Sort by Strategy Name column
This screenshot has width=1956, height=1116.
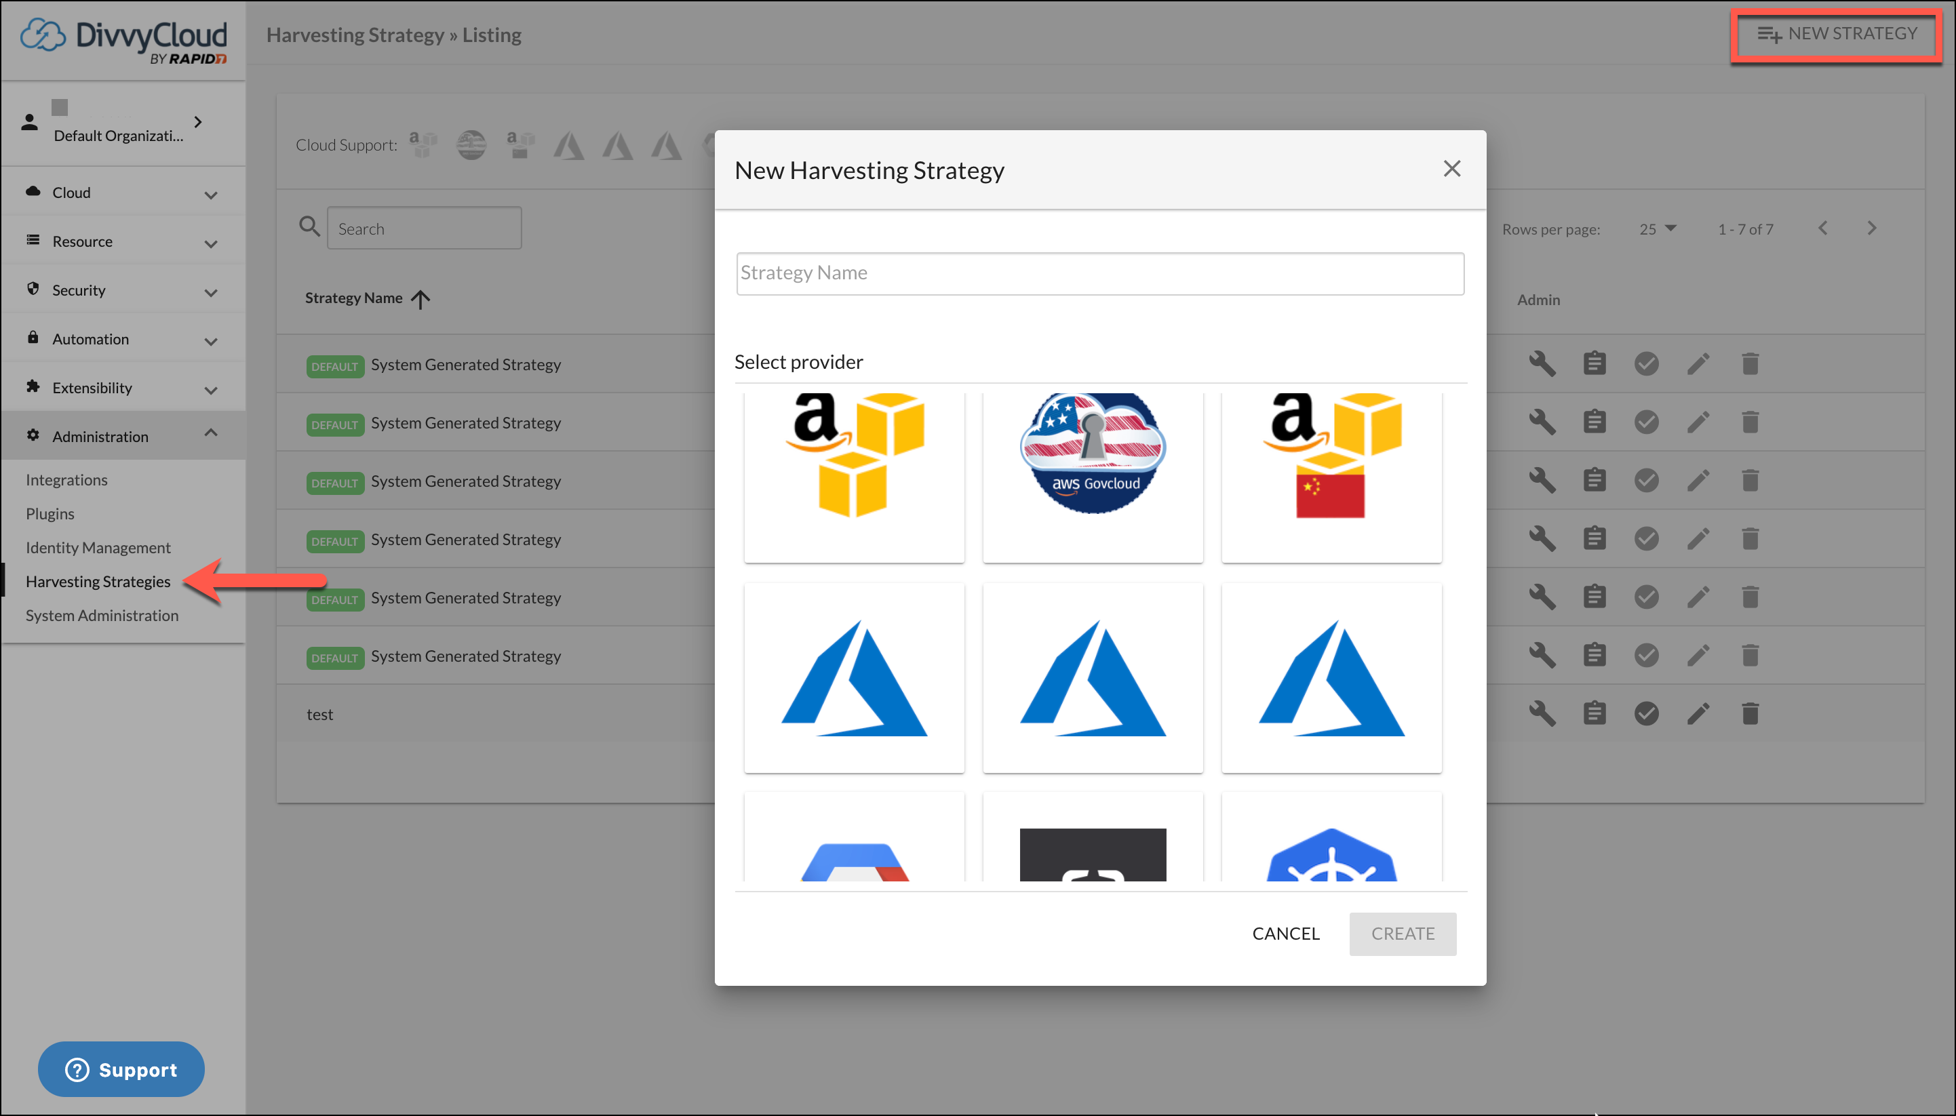[368, 298]
